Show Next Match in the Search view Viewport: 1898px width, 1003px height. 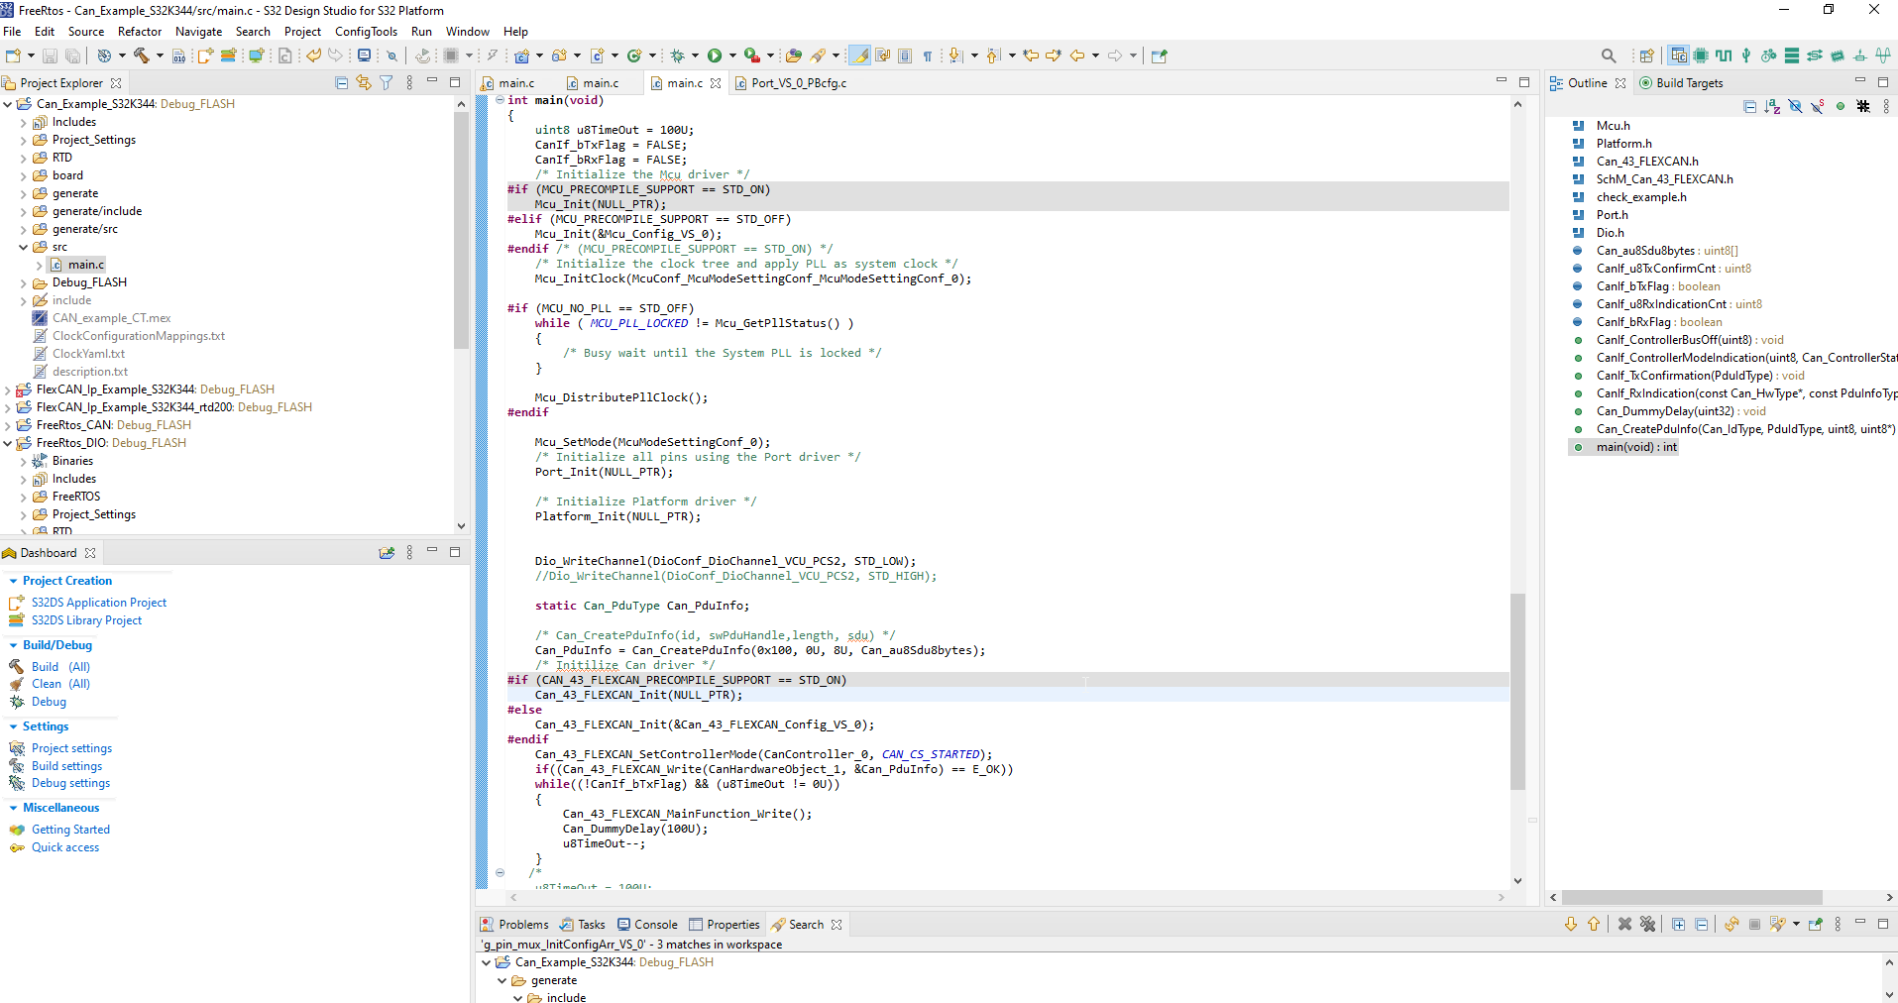1570,924
